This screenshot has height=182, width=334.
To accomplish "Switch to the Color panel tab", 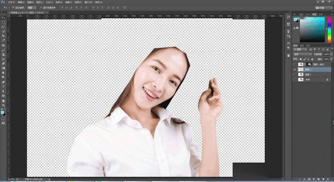I will 315,14.
